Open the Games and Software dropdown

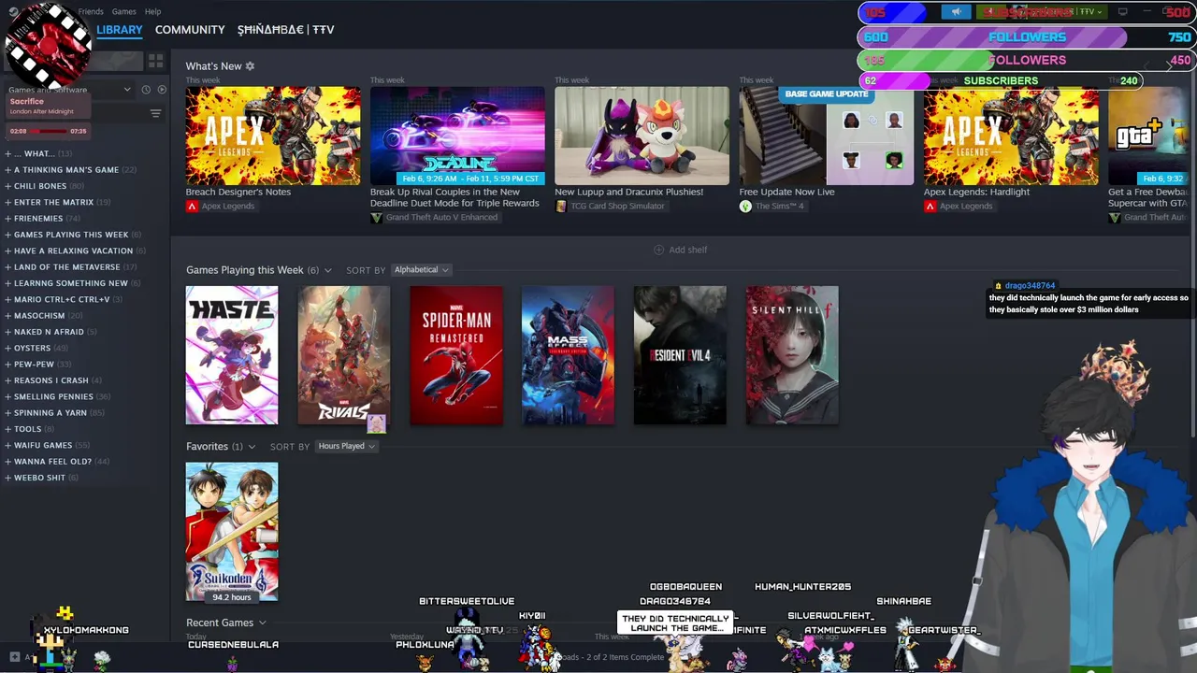[70, 90]
